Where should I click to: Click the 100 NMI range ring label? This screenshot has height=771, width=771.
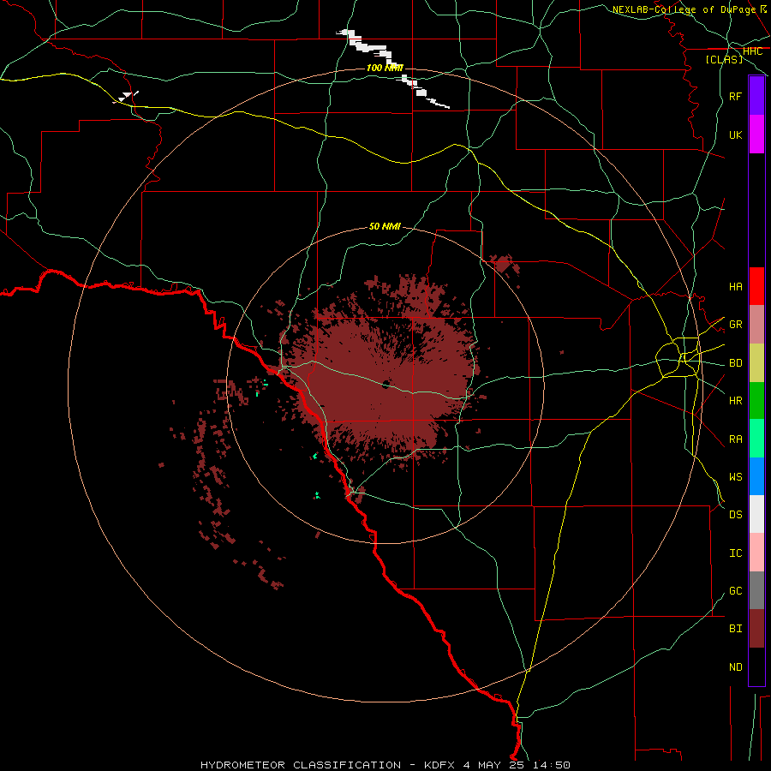click(x=385, y=68)
